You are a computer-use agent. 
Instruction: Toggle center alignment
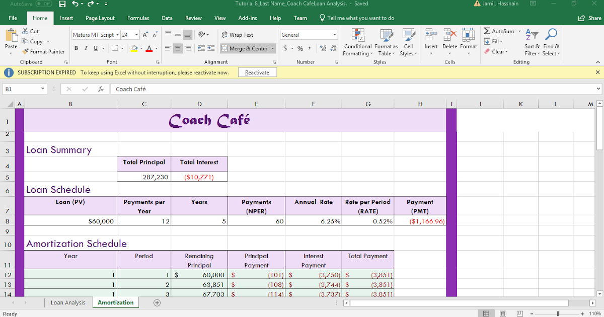coord(177,48)
